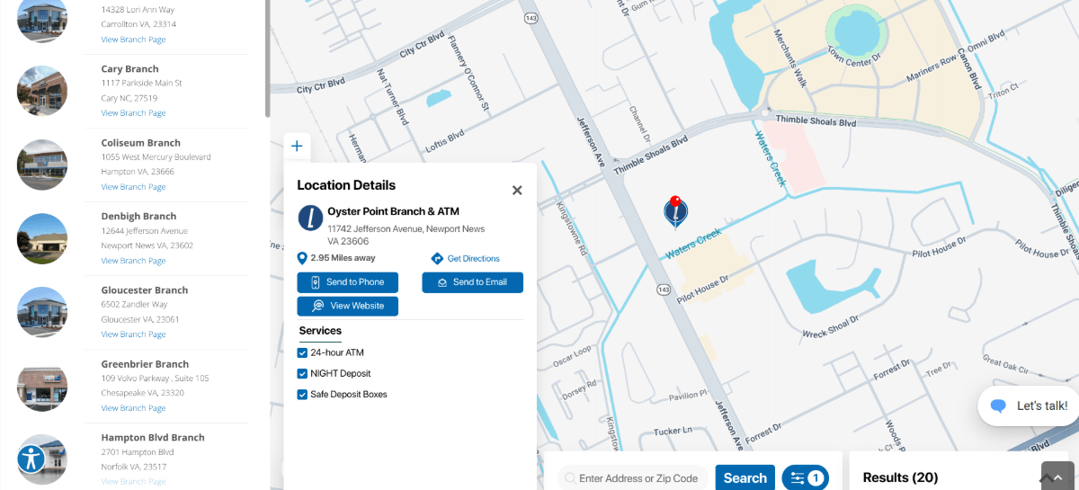Open the filter options button
This screenshot has width=1079, height=490.
click(806, 478)
